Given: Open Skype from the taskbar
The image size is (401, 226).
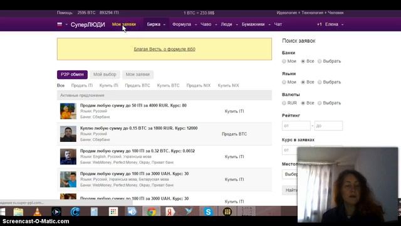Looking at the screenshot, I should click(208, 212).
